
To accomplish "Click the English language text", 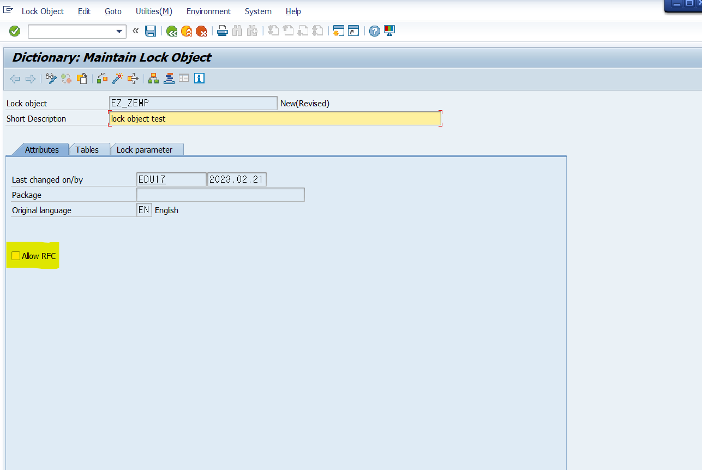I will pos(166,210).
